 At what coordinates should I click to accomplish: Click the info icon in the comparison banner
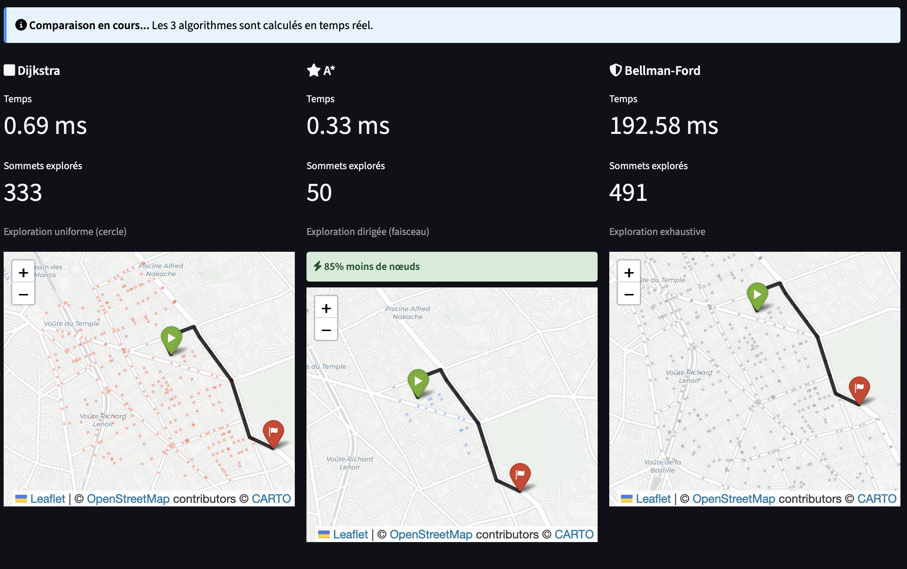[x=21, y=25]
